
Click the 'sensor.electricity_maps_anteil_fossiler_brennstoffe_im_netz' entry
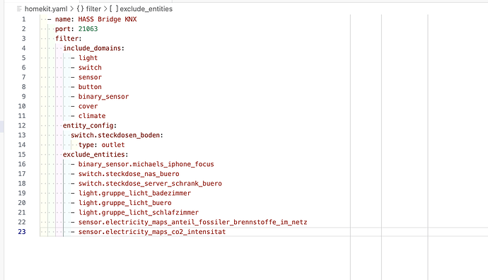pyautogui.click(x=192, y=222)
